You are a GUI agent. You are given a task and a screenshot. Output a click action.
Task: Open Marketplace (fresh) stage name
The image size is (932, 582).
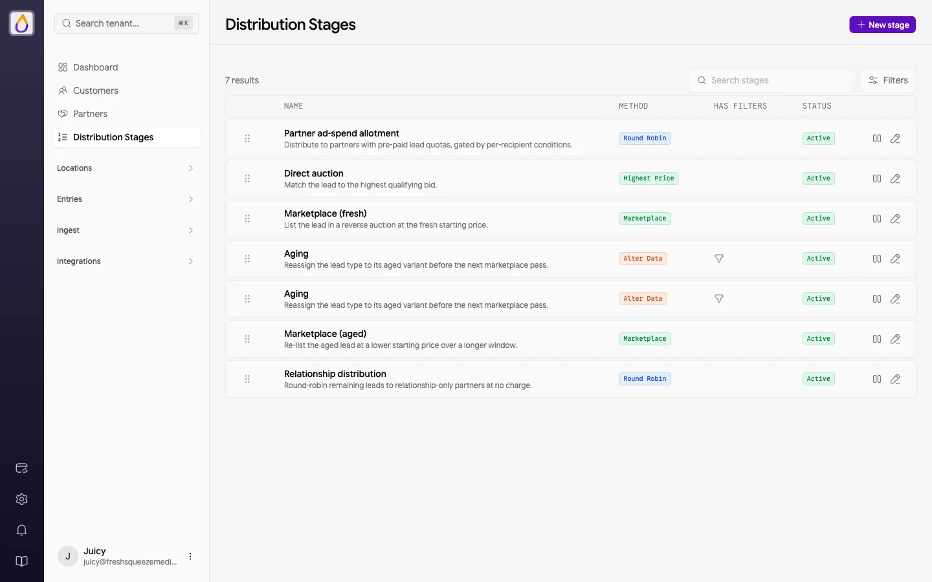point(326,213)
